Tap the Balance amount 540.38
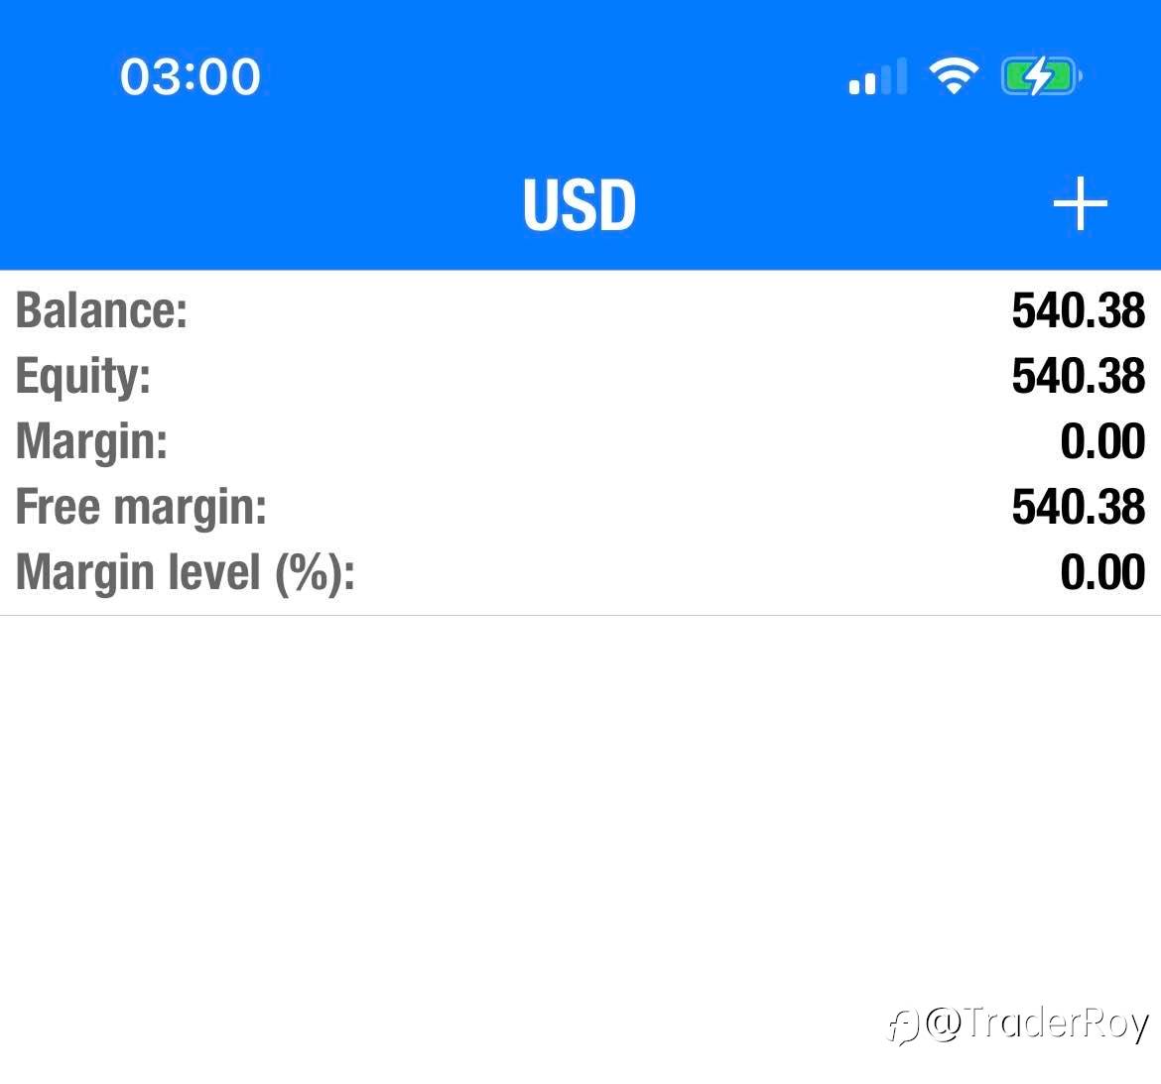This screenshot has height=1084, width=1161. coord(1078,310)
